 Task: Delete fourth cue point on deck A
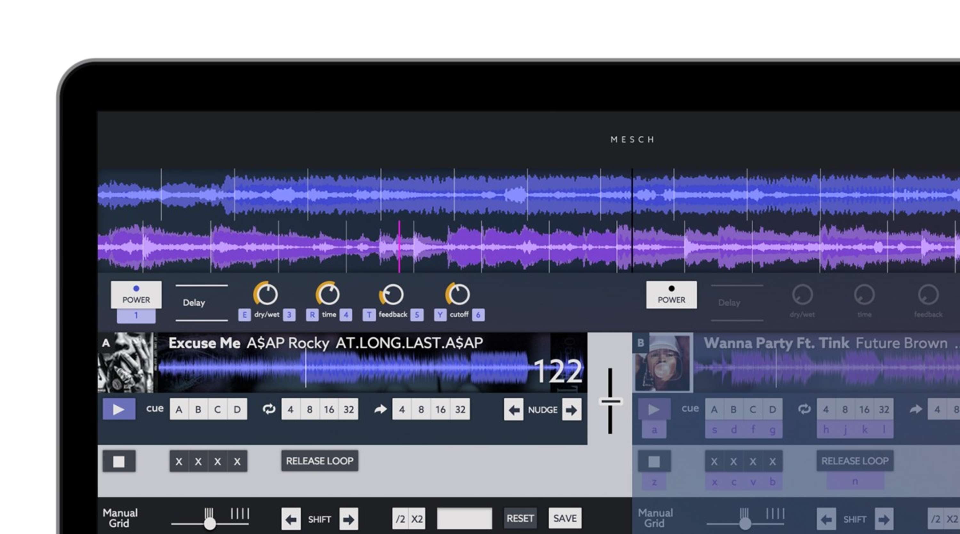click(237, 461)
